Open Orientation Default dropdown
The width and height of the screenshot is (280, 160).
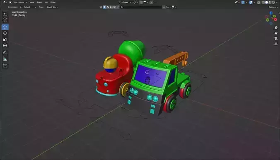pyautogui.click(x=28, y=7)
